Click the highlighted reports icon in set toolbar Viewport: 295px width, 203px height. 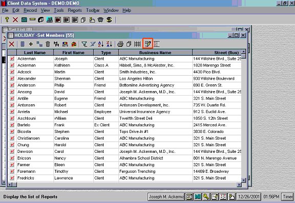click(x=147, y=44)
